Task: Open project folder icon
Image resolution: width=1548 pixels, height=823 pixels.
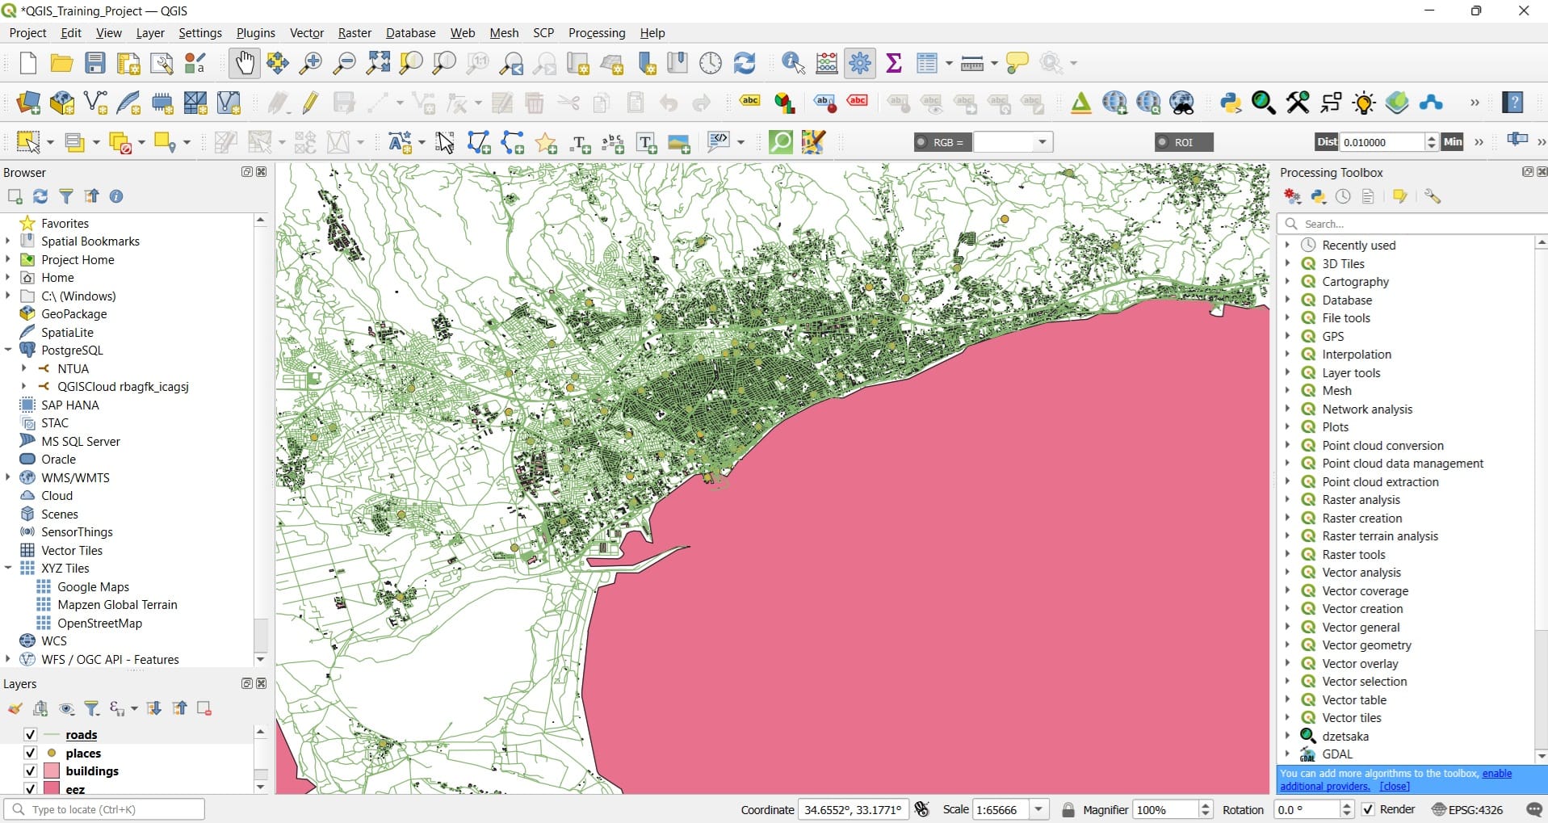Action: [61, 63]
